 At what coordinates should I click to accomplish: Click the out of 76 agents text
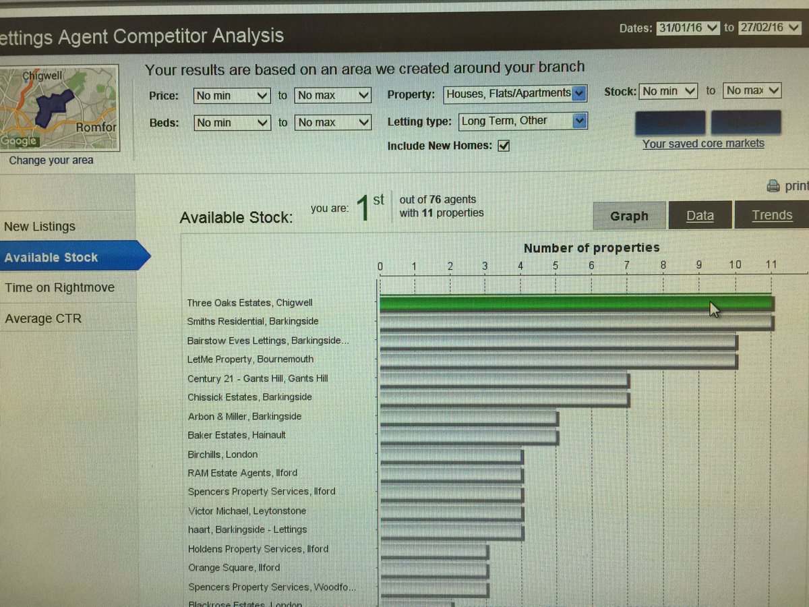click(x=438, y=200)
